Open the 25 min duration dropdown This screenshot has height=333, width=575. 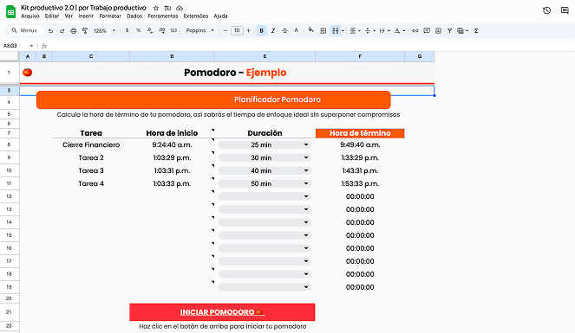coord(265,144)
